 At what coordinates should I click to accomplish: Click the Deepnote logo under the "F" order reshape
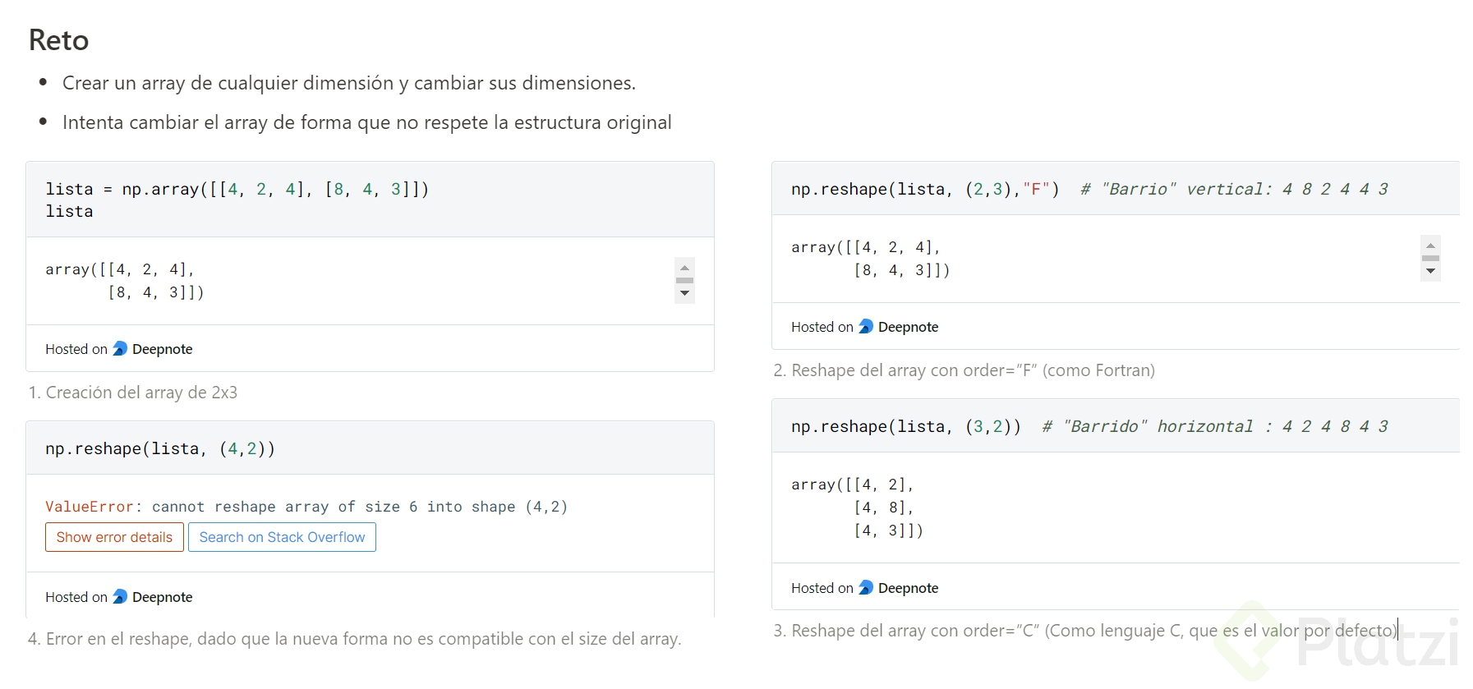point(866,327)
